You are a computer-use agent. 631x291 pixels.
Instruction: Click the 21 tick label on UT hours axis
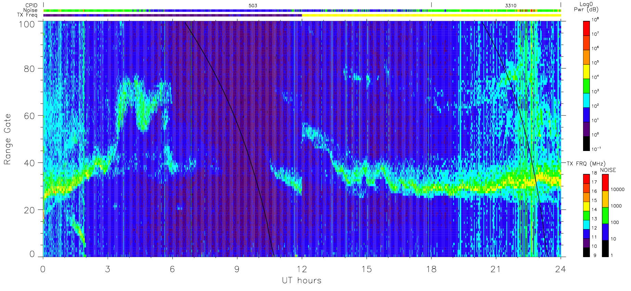pos(495,269)
